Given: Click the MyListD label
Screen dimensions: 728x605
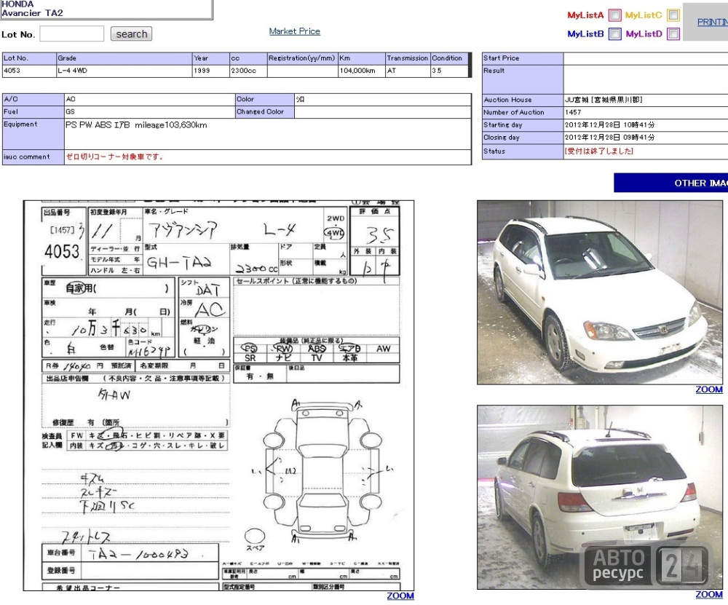Looking at the screenshot, I should click(x=644, y=34).
